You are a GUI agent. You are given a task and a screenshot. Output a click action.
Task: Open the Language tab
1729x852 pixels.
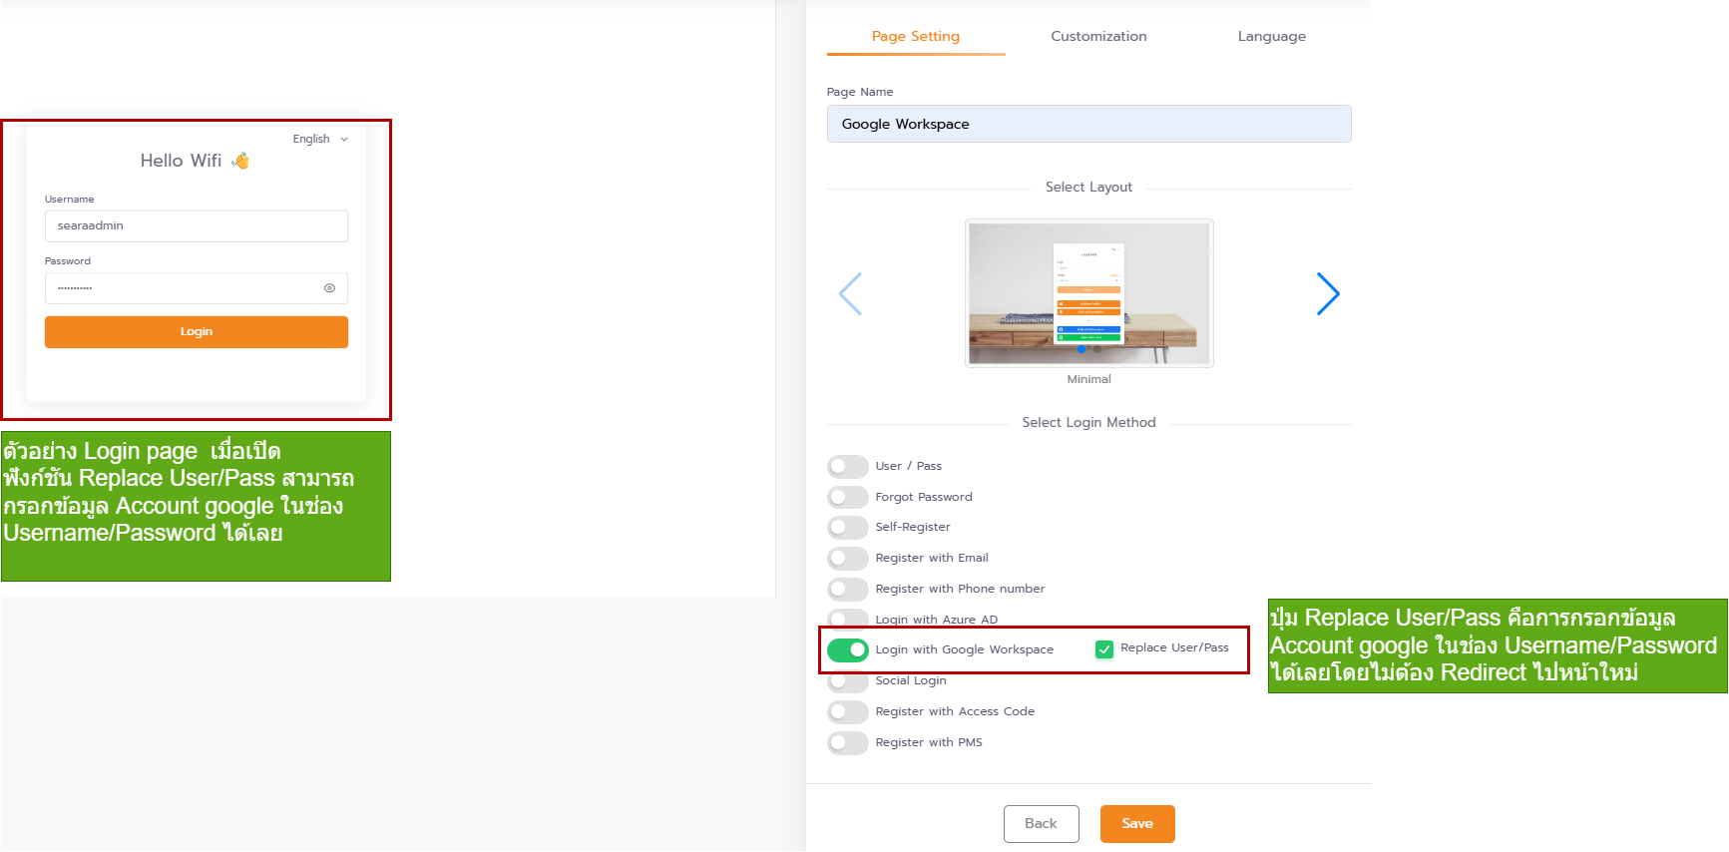1271,37
